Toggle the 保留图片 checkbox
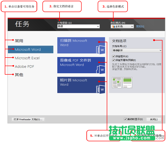This screenshot has width=166, height=142. pyautogui.click(x=113, y=56)
